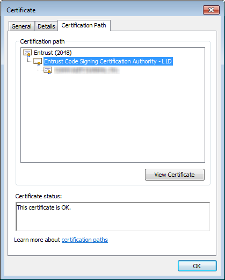Select the Entrust (2048) tree entry
The height and width of the screenshot is (280, 225).
tap(53, 53)
